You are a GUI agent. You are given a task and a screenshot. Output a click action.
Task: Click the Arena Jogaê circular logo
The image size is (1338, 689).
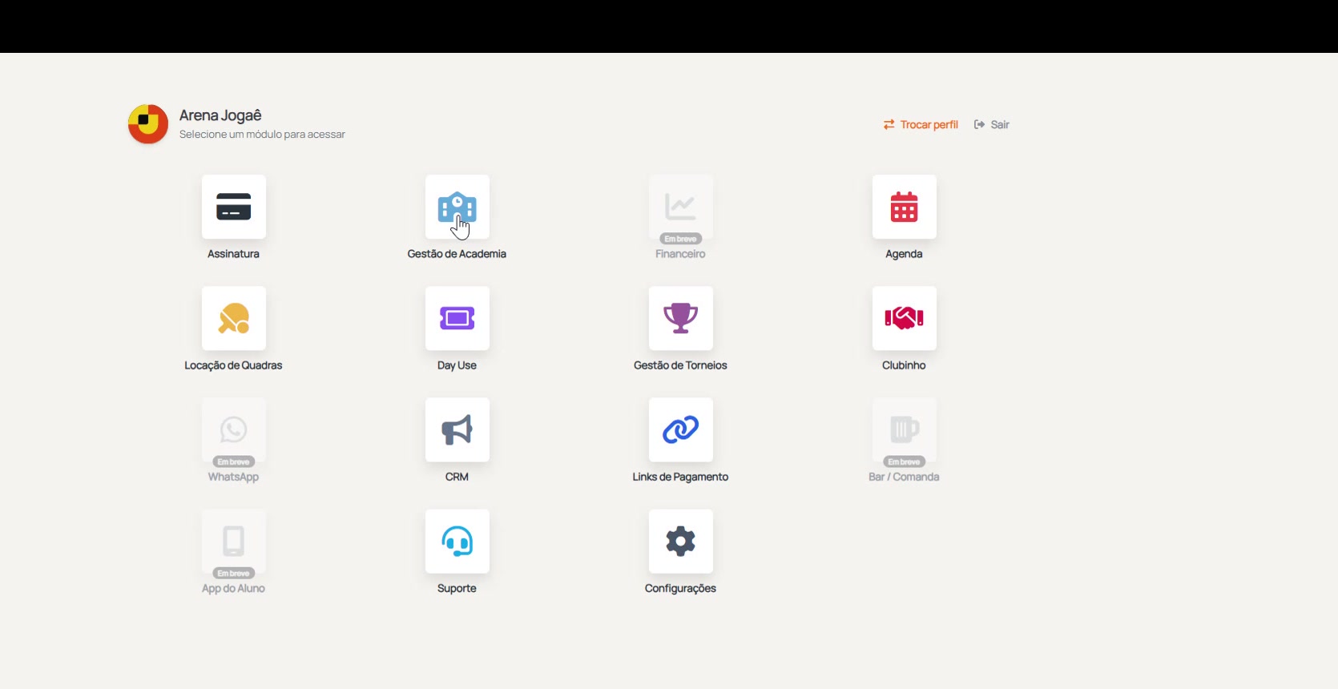tap(148, 124)
